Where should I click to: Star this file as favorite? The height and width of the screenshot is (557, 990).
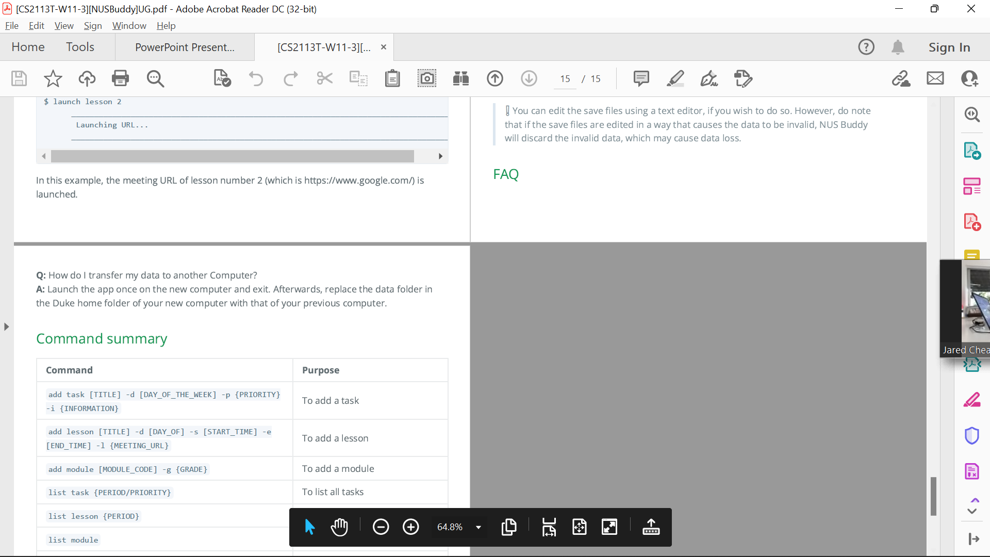tap(53, 78)
